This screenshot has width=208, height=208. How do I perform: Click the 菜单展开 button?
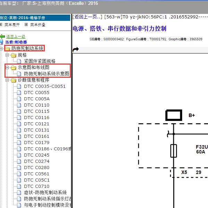pos(12,25)
